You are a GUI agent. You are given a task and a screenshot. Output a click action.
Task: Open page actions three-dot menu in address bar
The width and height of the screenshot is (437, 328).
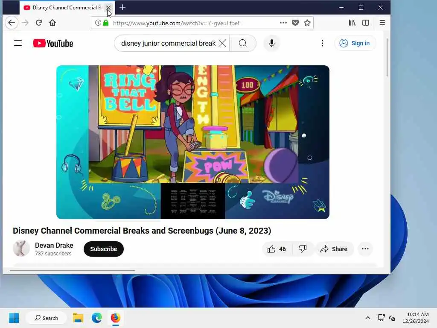(x=283, y=23)
